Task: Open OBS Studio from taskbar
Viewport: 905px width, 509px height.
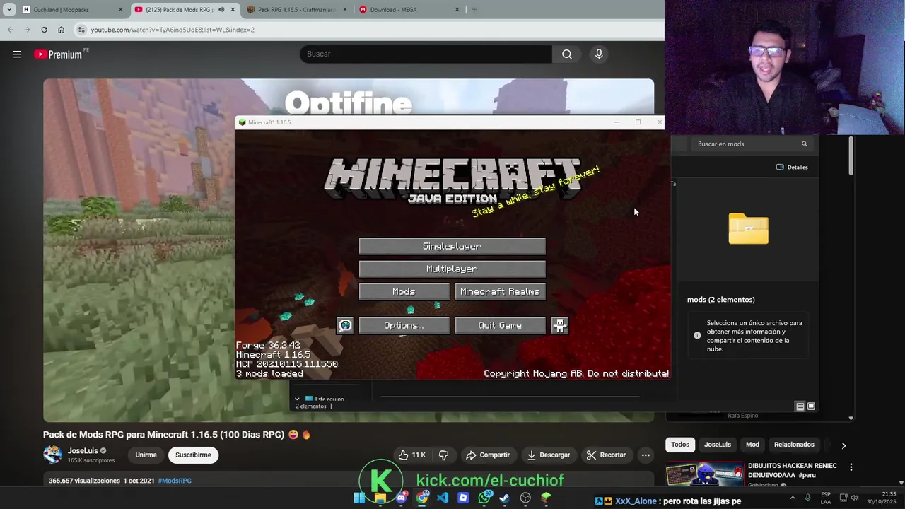Action: click(525, 498)
